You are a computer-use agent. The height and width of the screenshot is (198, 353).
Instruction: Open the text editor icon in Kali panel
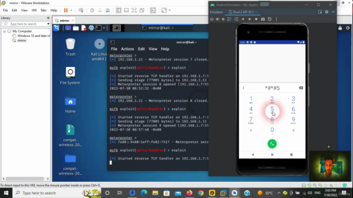(83, 28)
